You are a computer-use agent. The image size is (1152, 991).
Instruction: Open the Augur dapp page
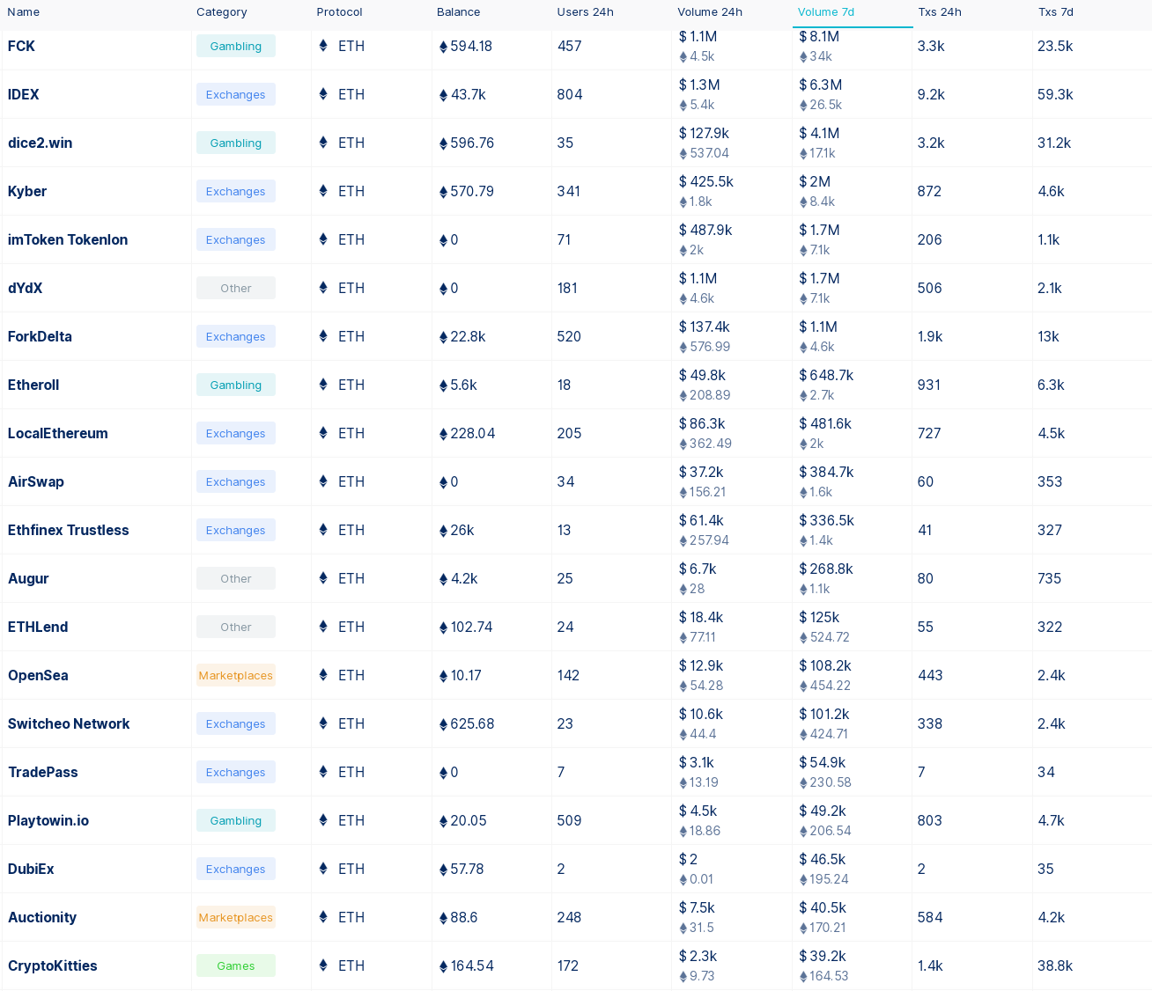click(28, 578)
